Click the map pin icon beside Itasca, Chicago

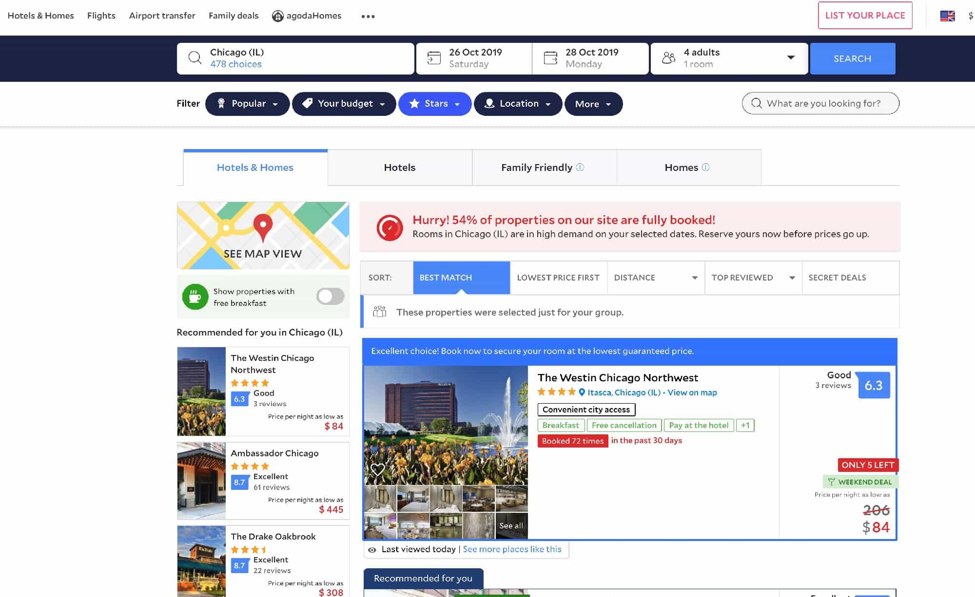pyautogui.click(x=582, y=392)
